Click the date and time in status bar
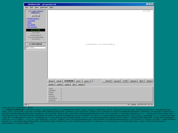178x133 pixels. [145, 105]
